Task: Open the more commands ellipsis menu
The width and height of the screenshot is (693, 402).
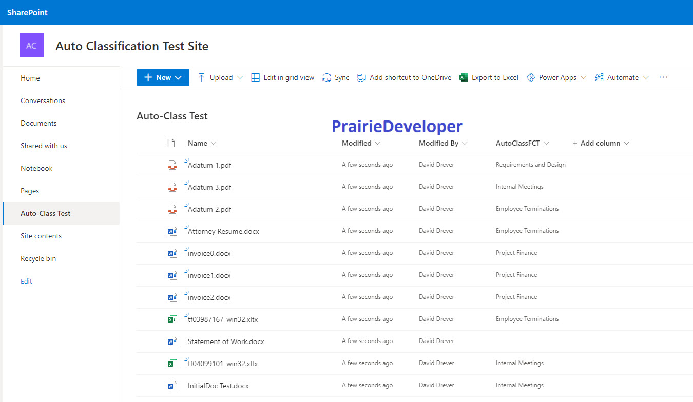Action: pos(663,77)
